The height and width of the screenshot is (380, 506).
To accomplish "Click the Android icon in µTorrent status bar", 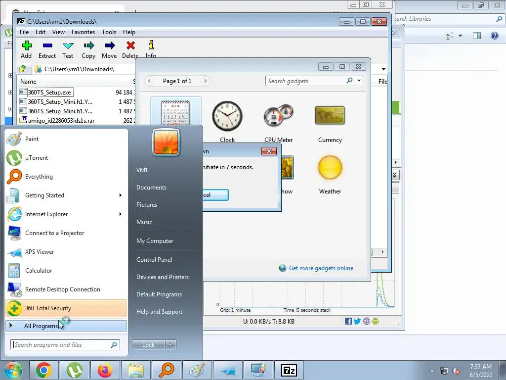I will pos(375,321).
